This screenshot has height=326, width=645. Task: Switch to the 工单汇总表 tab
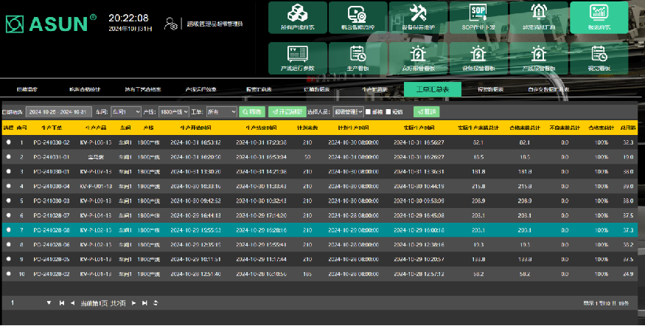coord(433,89)
